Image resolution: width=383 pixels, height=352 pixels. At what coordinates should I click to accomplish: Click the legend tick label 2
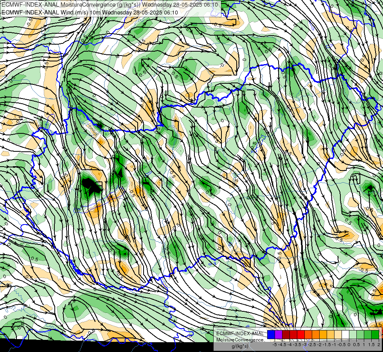click(x=379, y=345)
